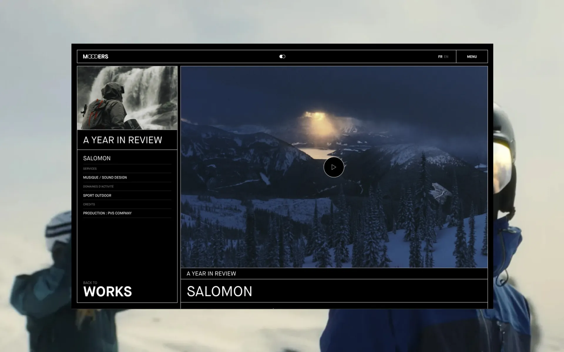
Task: Click the SPORT OUTDOOR entry
Action: (x=97, y=196)
